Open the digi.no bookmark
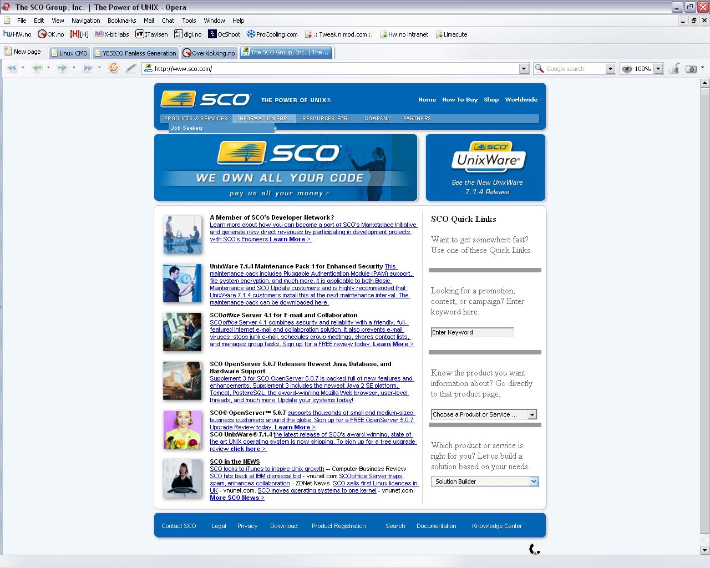This screenshot has height=568, width=710. tap(188, 34)
